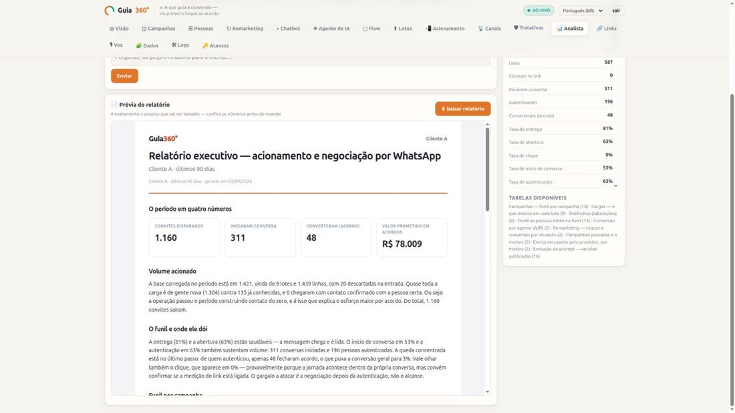
Task: Click the Guia 360 logo icon
Action: pos(110,10)
